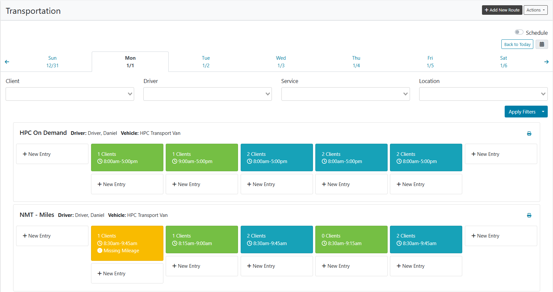This screenshot has height=292, width=553.
Task: Expand Apply Filters split arrow
Action: pyautogui.click(x=543, y=112)
